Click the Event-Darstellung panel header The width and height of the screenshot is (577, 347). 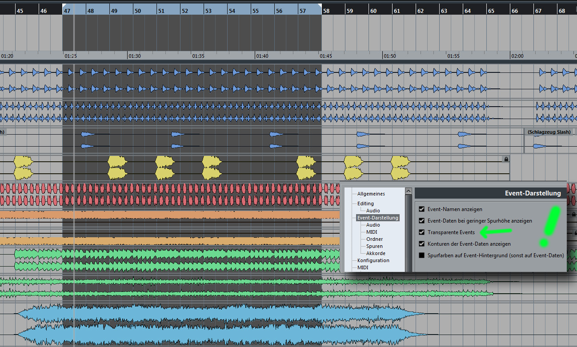click(491, 193)
